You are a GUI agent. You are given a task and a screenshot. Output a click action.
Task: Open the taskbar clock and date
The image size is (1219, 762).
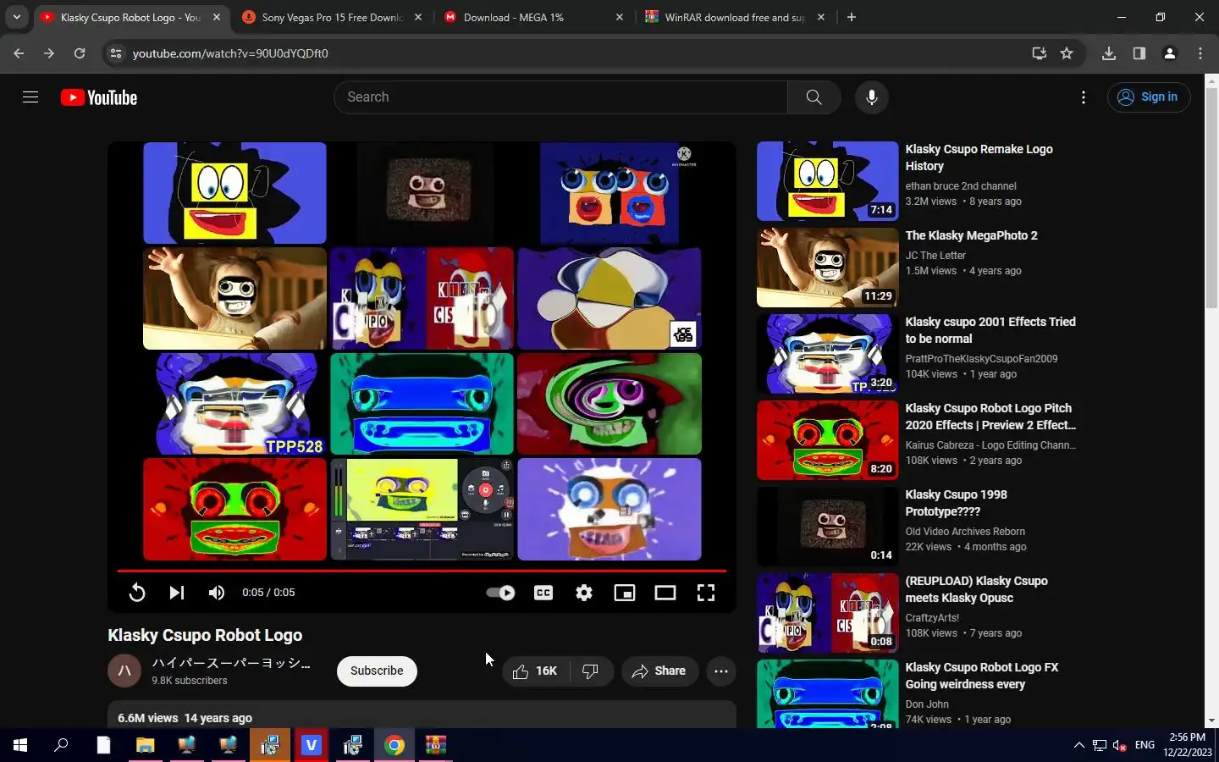(1187, 745)
